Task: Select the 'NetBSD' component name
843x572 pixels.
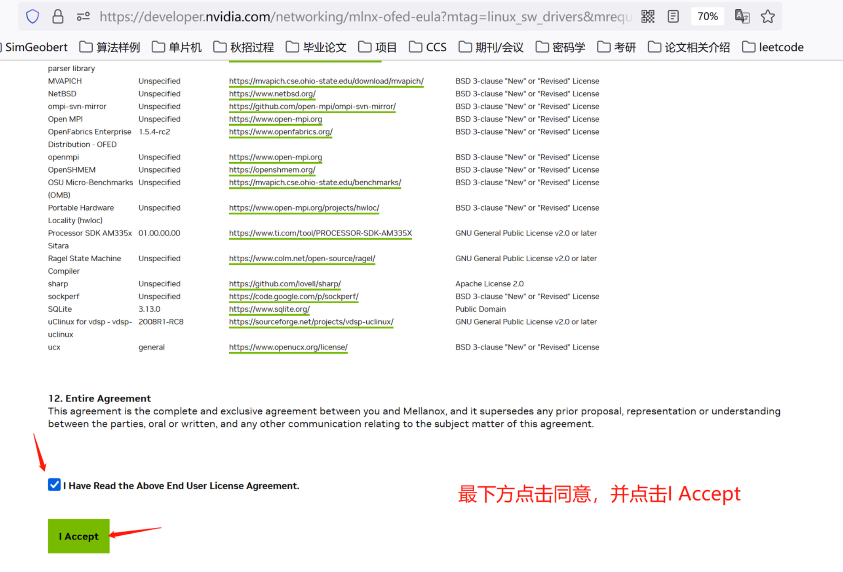Action: click(x=62, y=94)
